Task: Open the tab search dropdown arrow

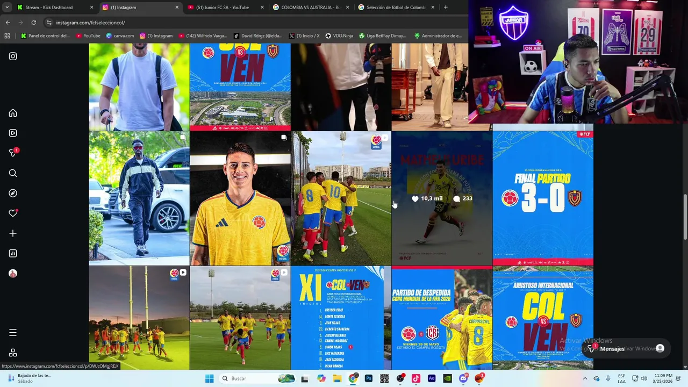Action: (6, 8)
